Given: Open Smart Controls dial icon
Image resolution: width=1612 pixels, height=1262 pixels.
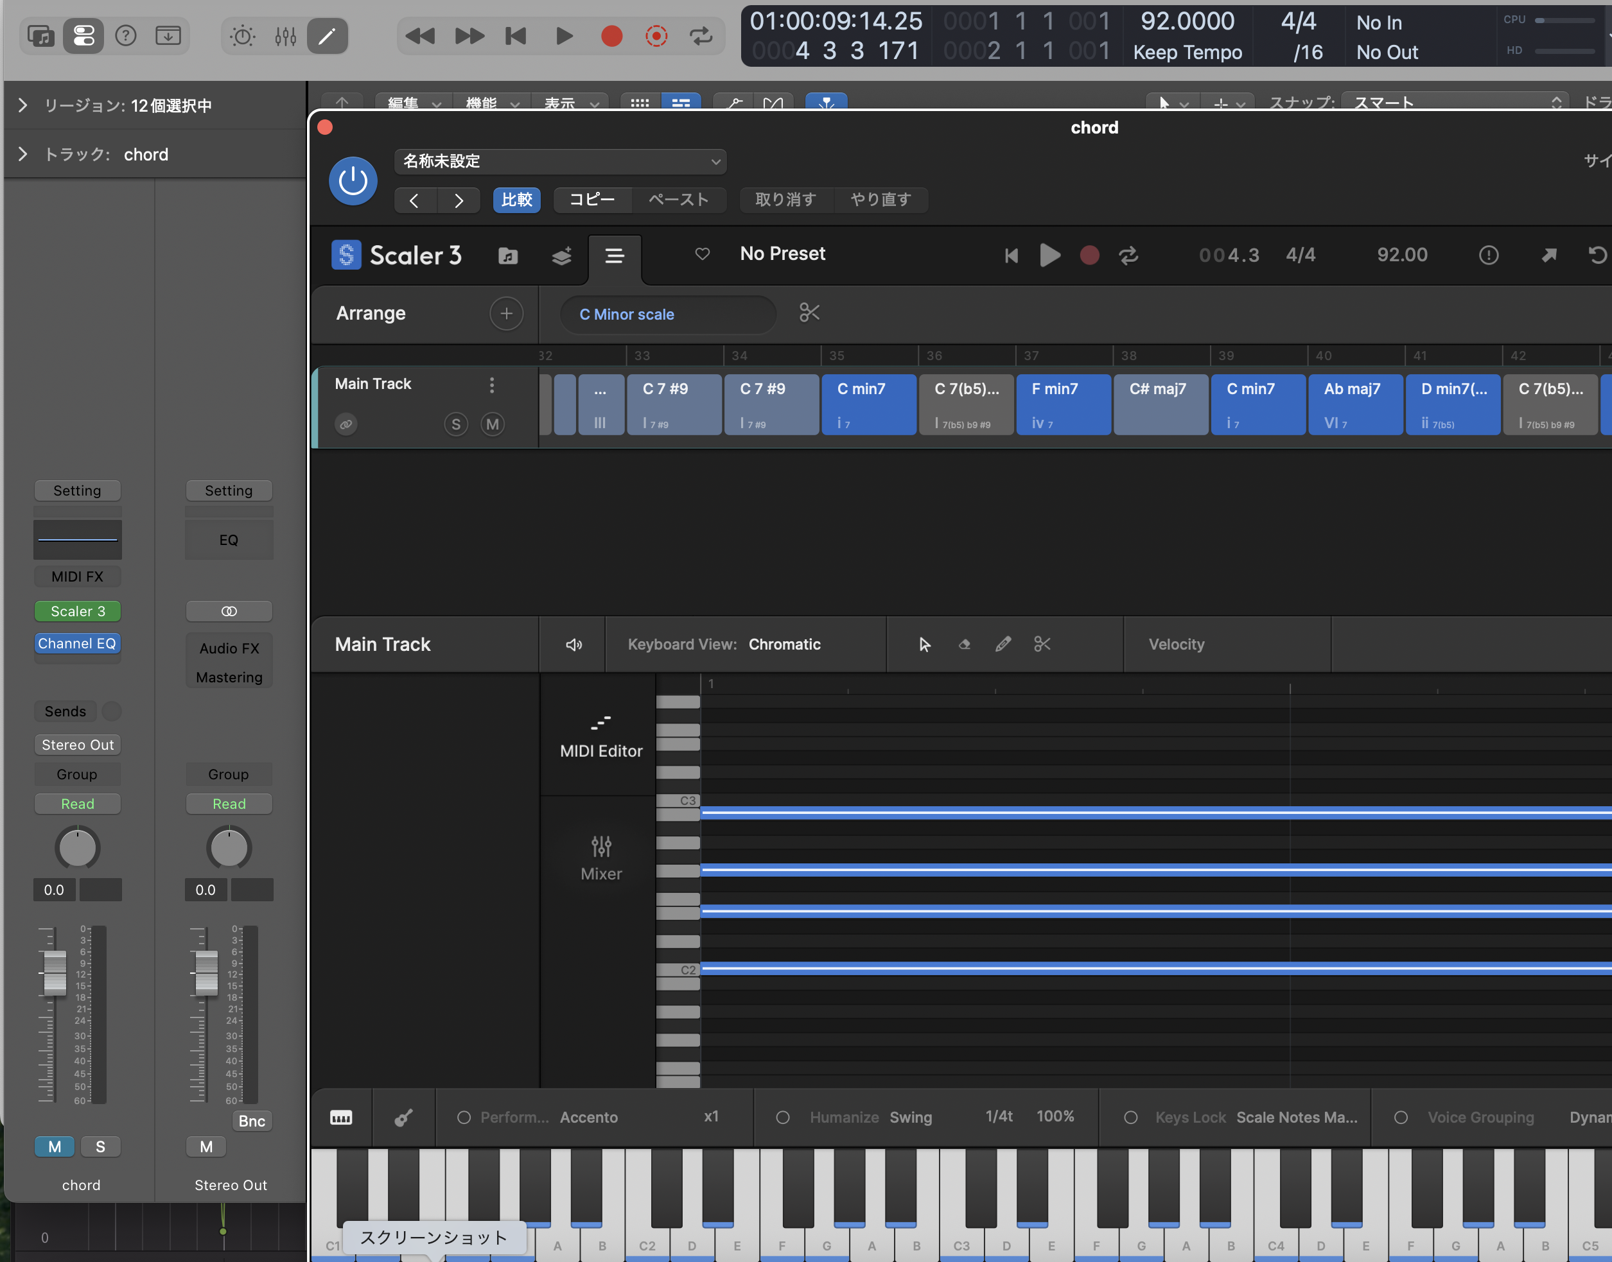Looking at the screenshot, I should [x=242, y=35].
